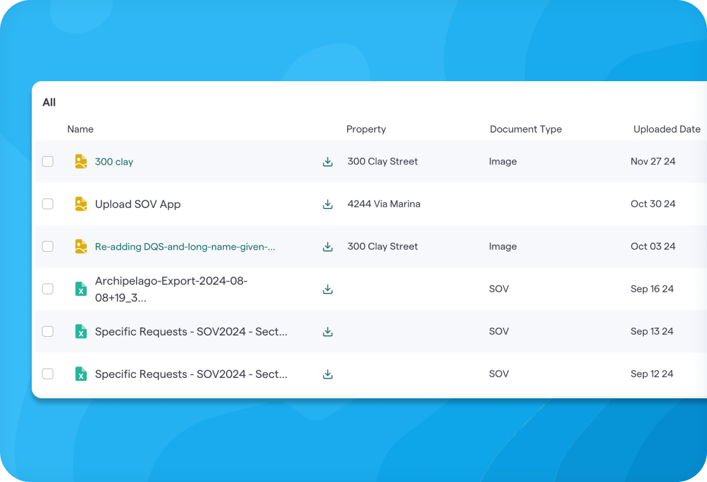Download the Re-adding DQS-and-long-name-given file
707x482 pixels.
coord(328,247)
